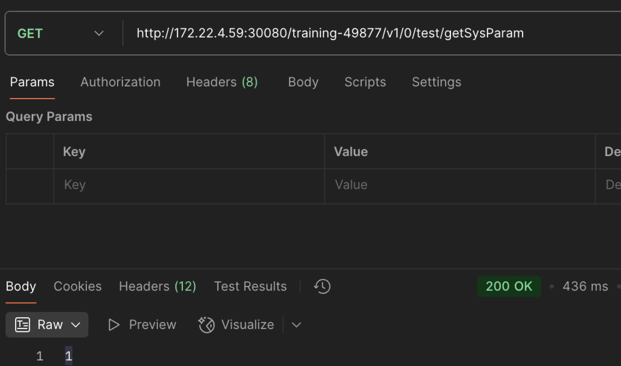621x366 pixels.
Task: Click the 200 OK status badge
Action: [x=509, y=286]
